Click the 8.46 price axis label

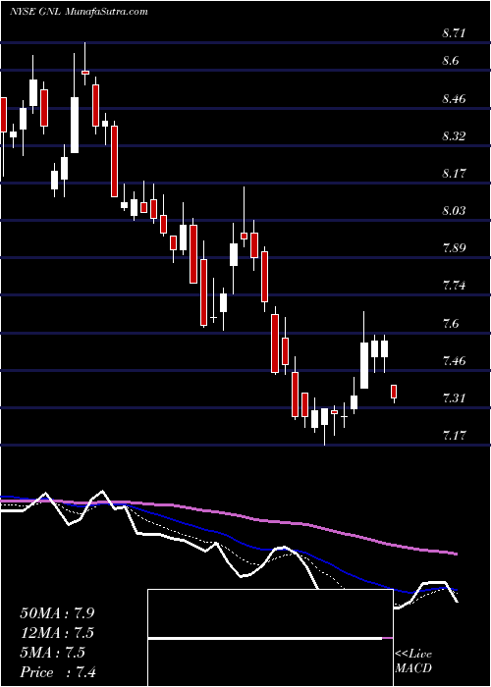[454, 98]
